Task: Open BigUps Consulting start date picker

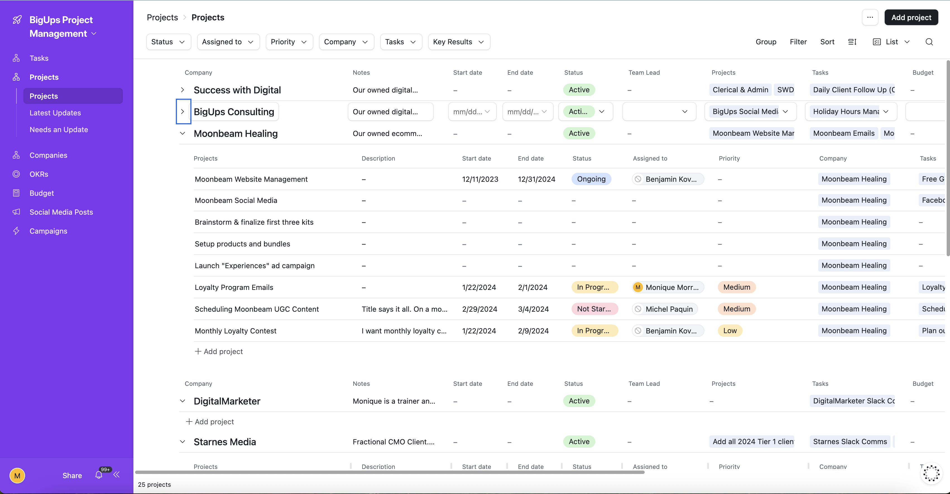Action: [472, 112]
